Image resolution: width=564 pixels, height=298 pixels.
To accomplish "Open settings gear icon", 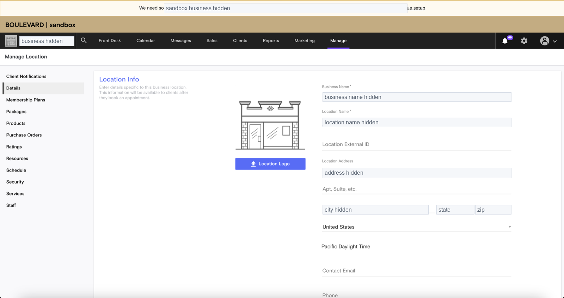I will tap(524, 41).
